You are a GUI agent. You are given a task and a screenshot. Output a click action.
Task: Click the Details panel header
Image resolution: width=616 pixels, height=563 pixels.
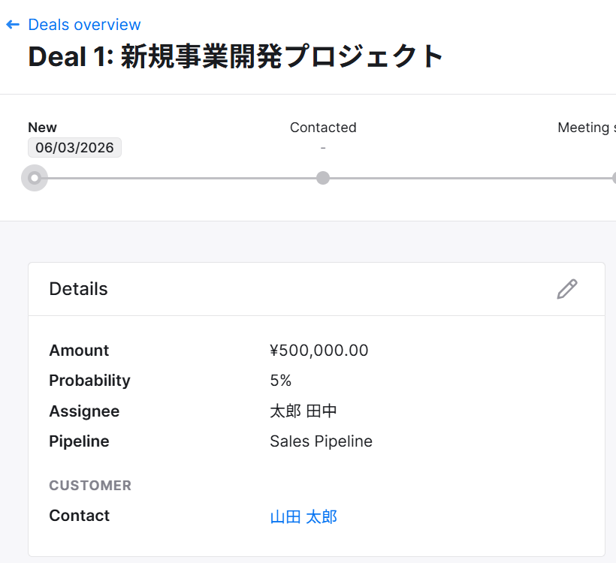click(78, 289)
